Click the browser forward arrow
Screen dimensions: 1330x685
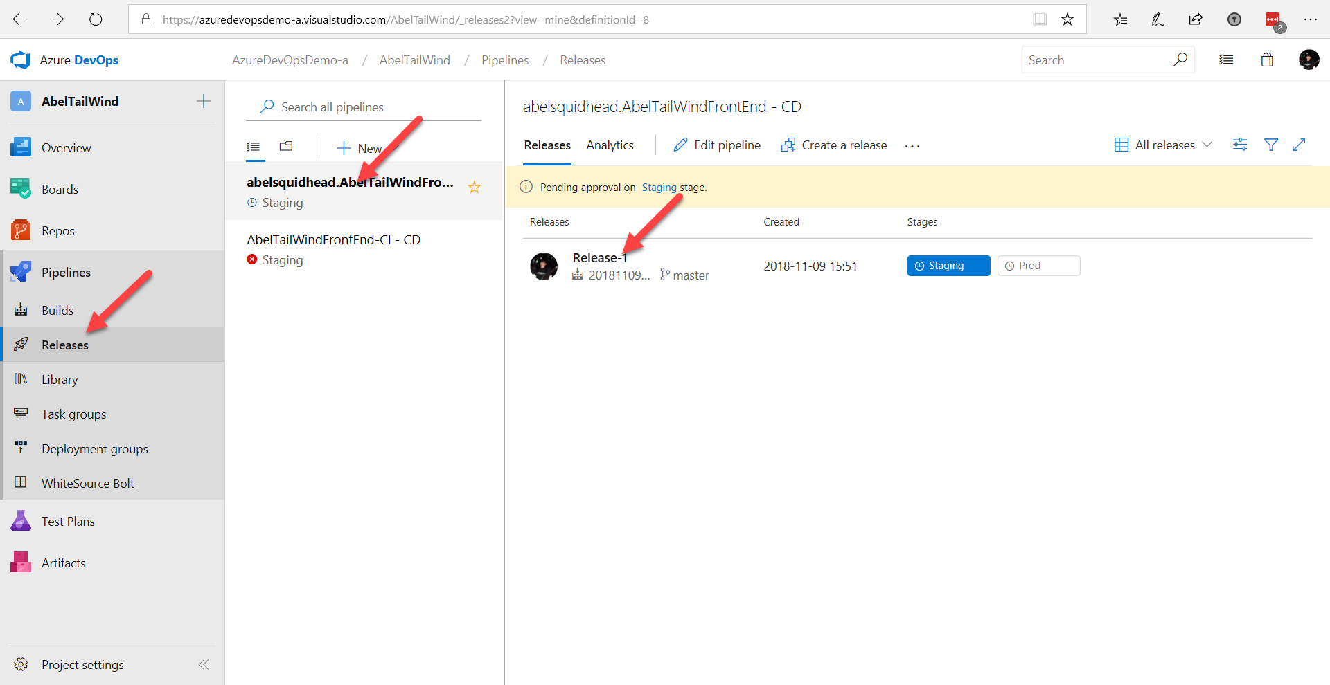click(57, 19)
